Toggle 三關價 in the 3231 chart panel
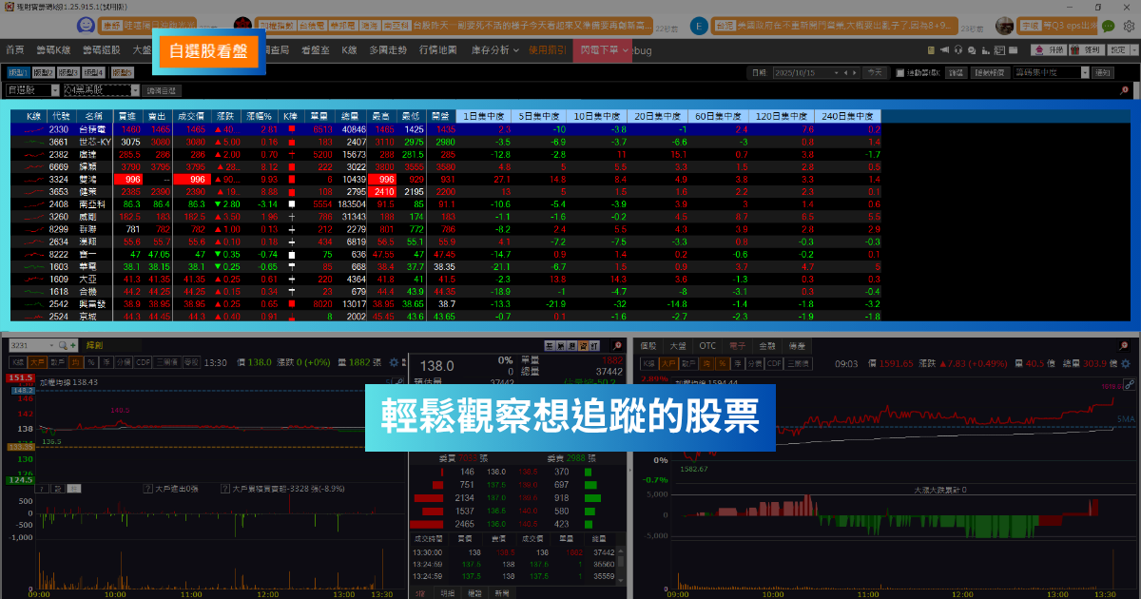The width and height of the screenshot is (1141, 599). pos(167,362)
